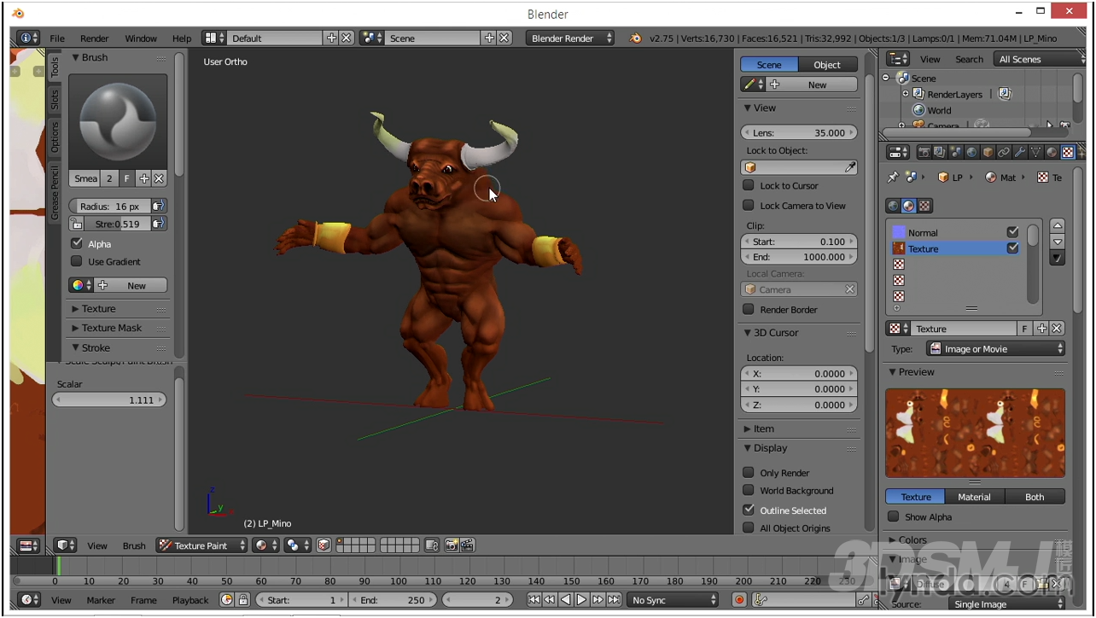Image resolution: width=1096 pixels, height=618 pixels.
Task: Open the Constraints chain-link properties icon
Action: pyautogui.click(x=1005, y=153)
